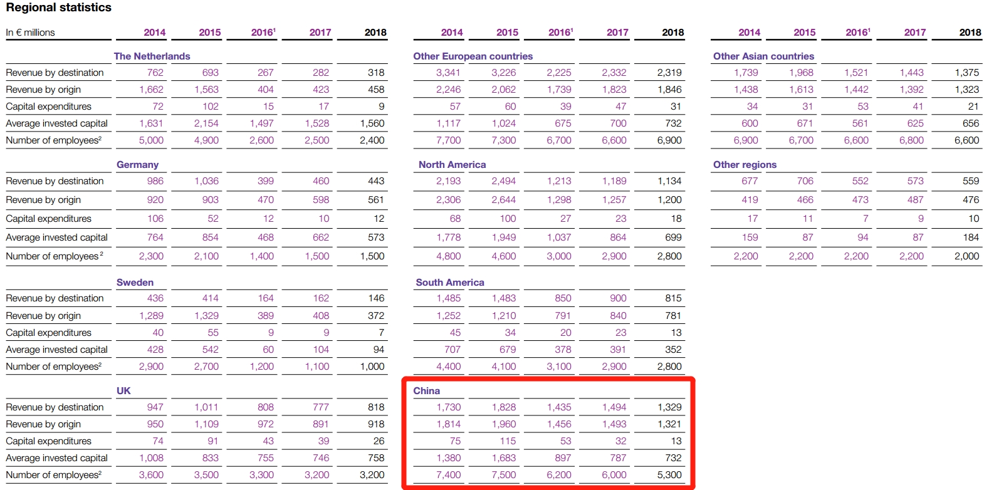Screen dimensions: 994x490
Task: Click The Netherlands section heading
Action: (152, 56)
